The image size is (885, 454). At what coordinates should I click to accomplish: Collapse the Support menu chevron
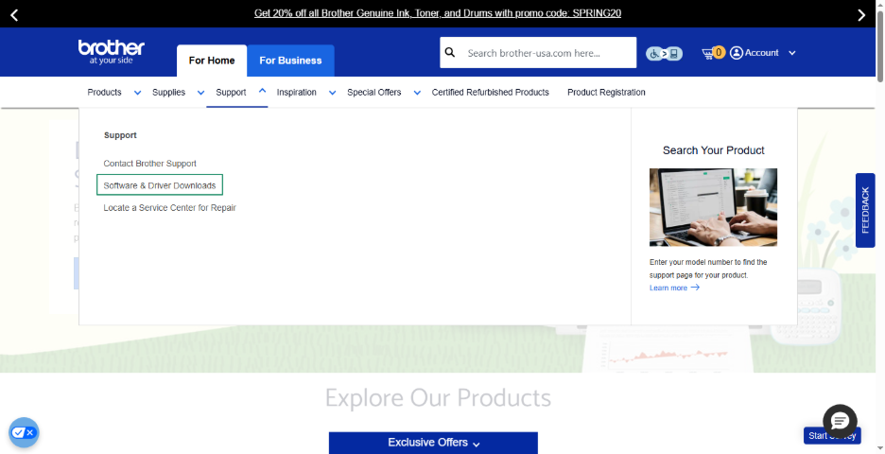[263, 91]
